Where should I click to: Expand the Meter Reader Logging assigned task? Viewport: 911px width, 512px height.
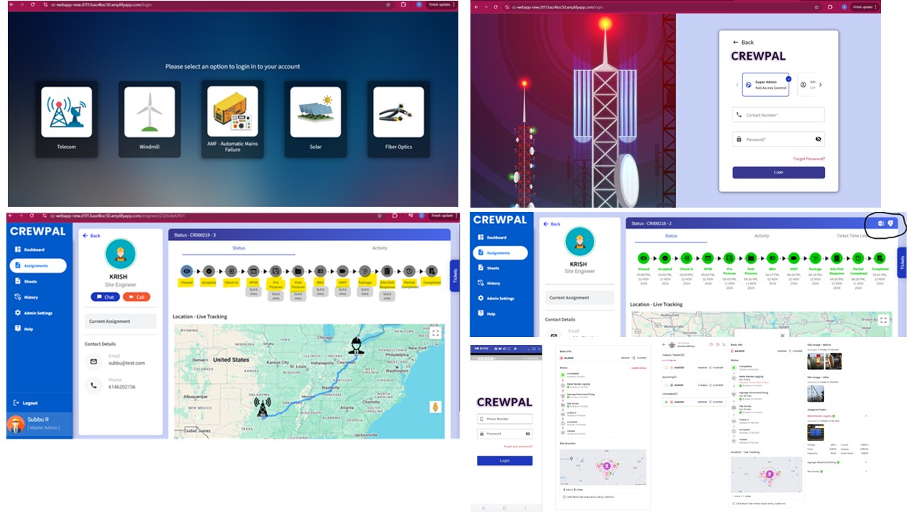click(x=866, y=415)
